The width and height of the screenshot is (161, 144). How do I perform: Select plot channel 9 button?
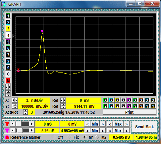coord(8,68)
